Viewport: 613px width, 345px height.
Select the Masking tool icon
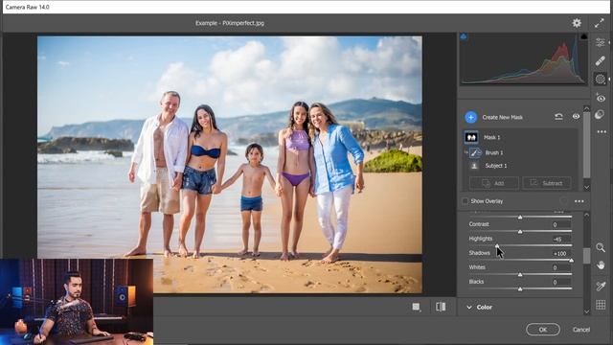click(x=601, y=79)
